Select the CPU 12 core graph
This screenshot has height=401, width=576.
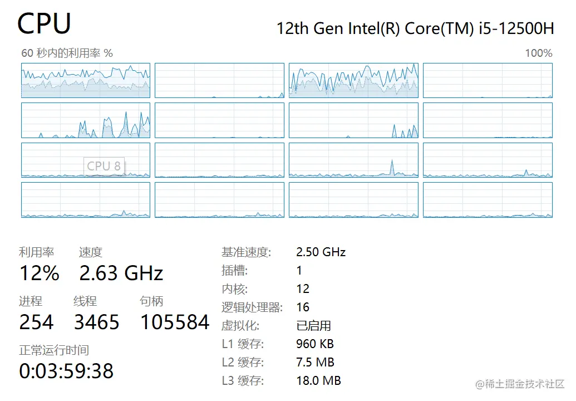(x=86, y=200)
